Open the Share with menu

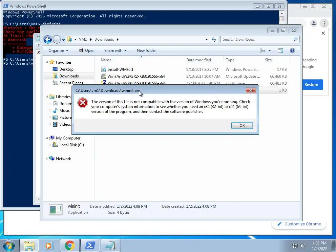tap(115, 51)
